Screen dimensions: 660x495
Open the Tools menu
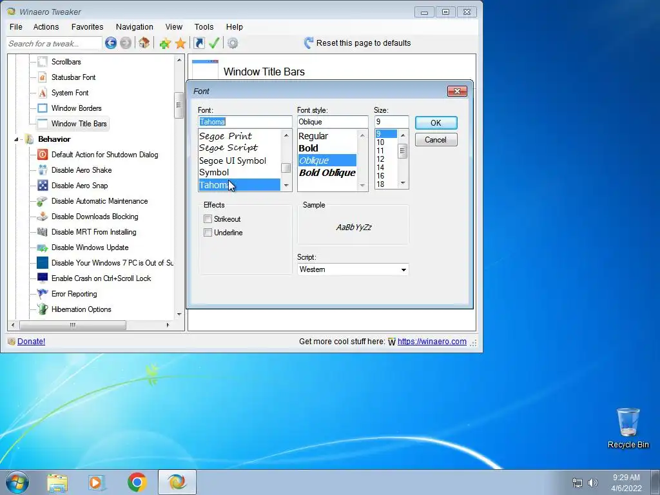click(204, 27)
